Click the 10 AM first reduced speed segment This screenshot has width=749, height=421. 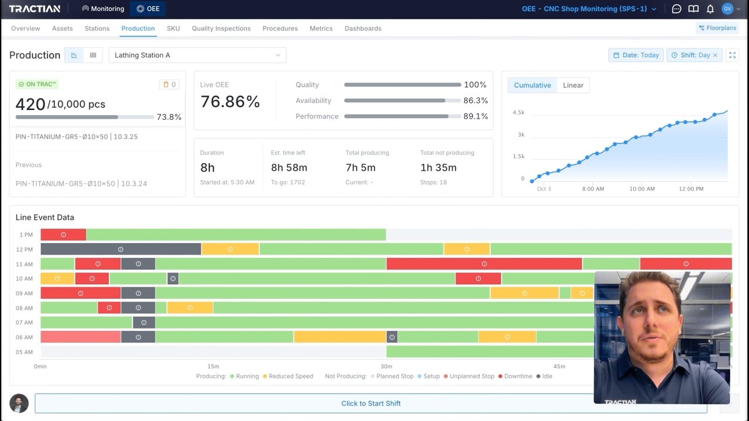(57, 278)
